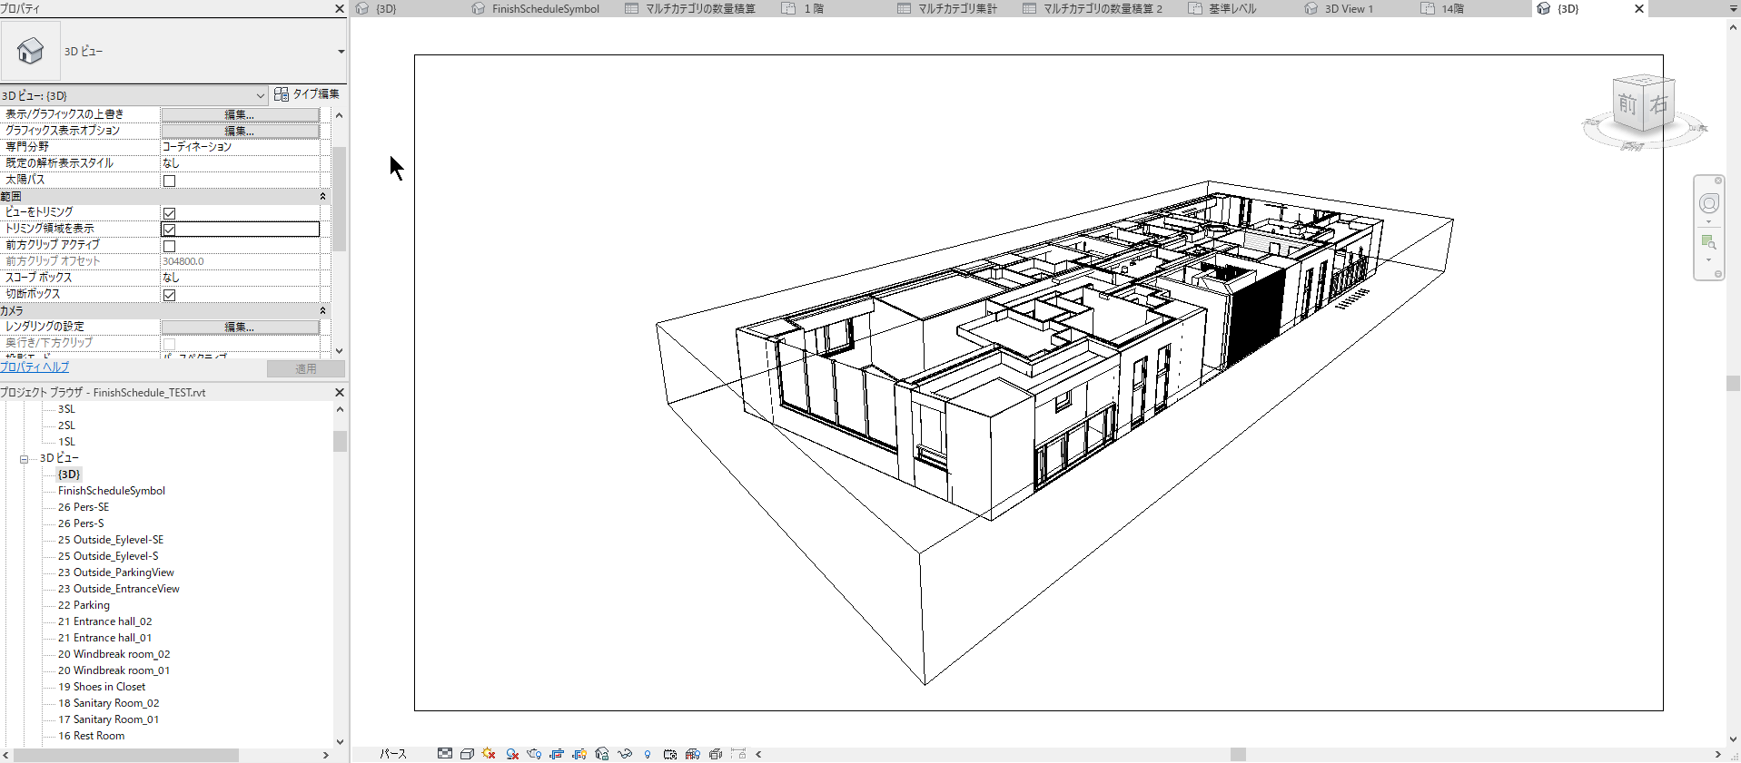The image size is (1741, 763).
Task: Click the Highlight Displacement Sets icon
Action: click(x=716, y=754)
